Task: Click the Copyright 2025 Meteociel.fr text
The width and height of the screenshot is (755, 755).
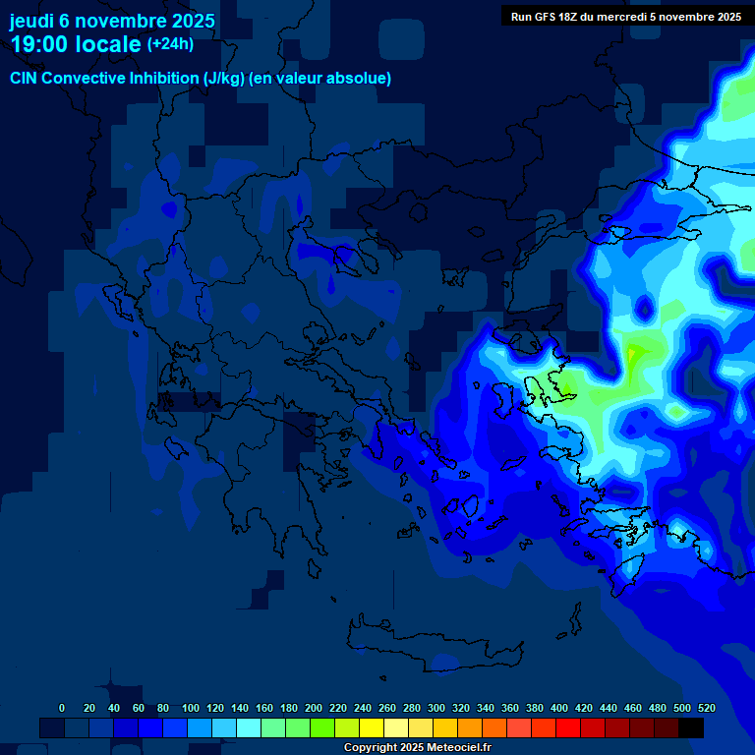Action: pyautogui.click(x=417, y=748)
